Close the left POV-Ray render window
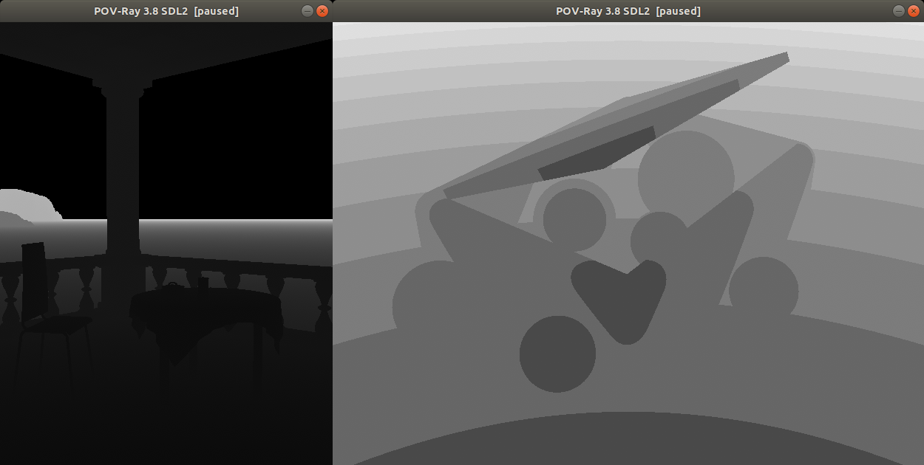 322,11
